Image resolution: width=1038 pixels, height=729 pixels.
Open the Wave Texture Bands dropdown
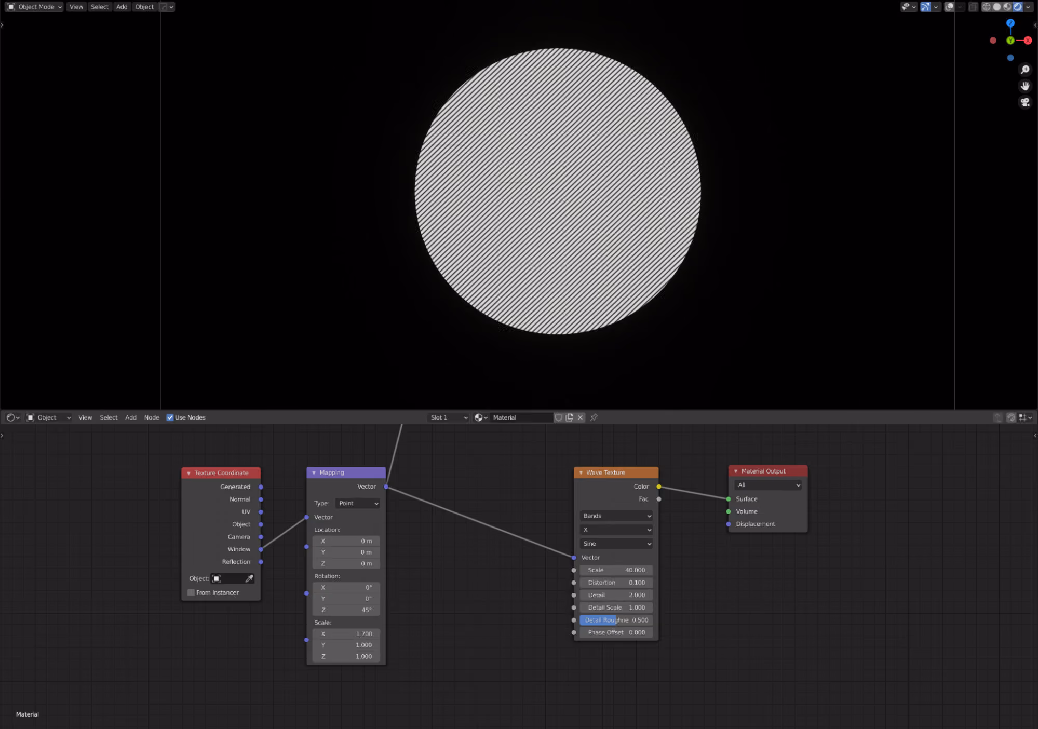click(x=616, y=516)
